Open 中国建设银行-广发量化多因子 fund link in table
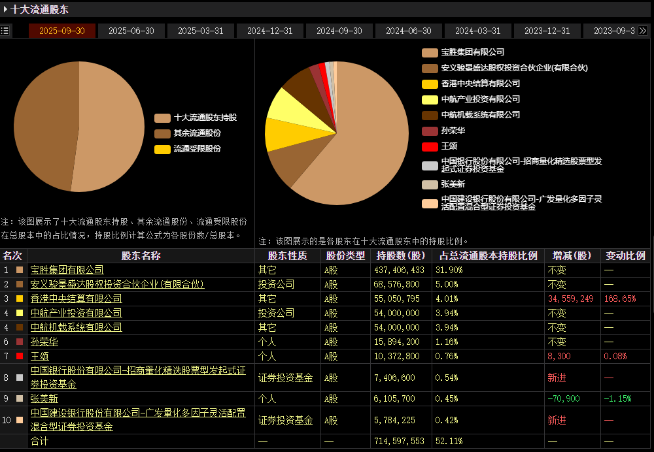This screenshot has height=452, width=654. tap(138, 420)
